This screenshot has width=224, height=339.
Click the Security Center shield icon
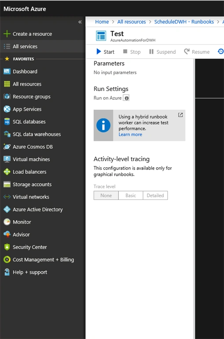click(x=7, y=247)
